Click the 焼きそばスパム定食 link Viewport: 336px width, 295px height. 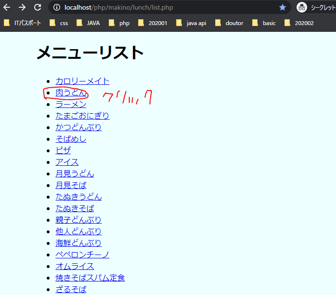click(x=90, y=278)
